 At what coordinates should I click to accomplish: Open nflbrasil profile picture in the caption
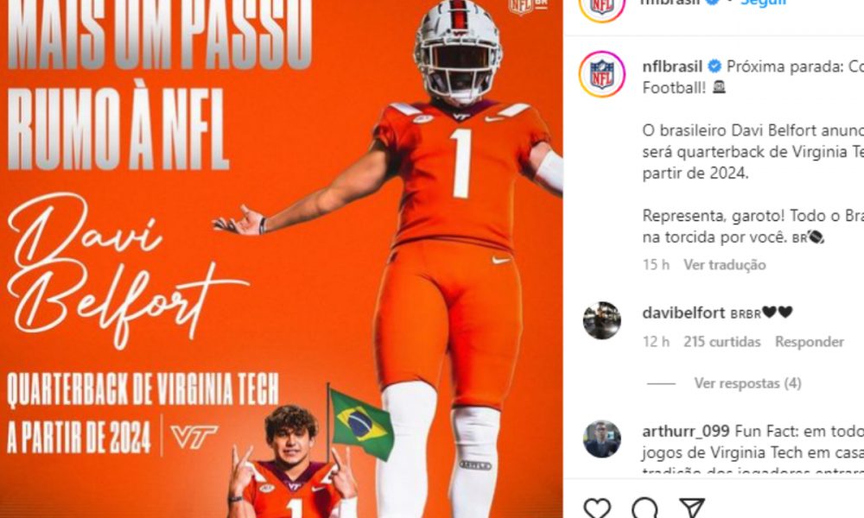601,74
